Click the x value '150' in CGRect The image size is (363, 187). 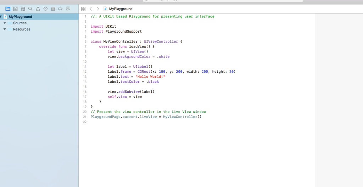(x=162, y=72)
